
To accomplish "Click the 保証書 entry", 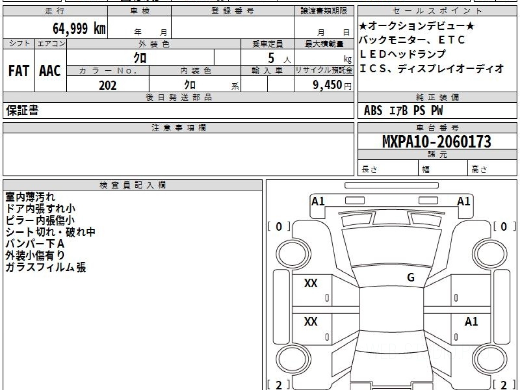I will click(22, 110).
